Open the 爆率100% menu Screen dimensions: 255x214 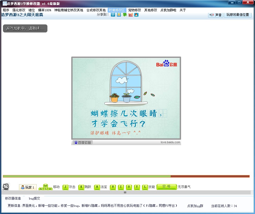44,10
